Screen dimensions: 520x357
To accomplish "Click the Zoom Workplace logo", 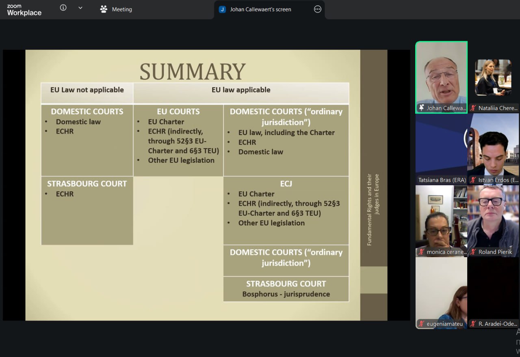I will click(24, 10).
